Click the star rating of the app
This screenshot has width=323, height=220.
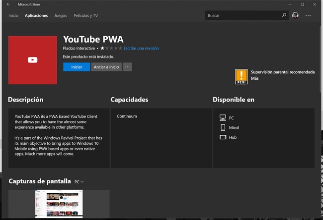coord(111,48)
